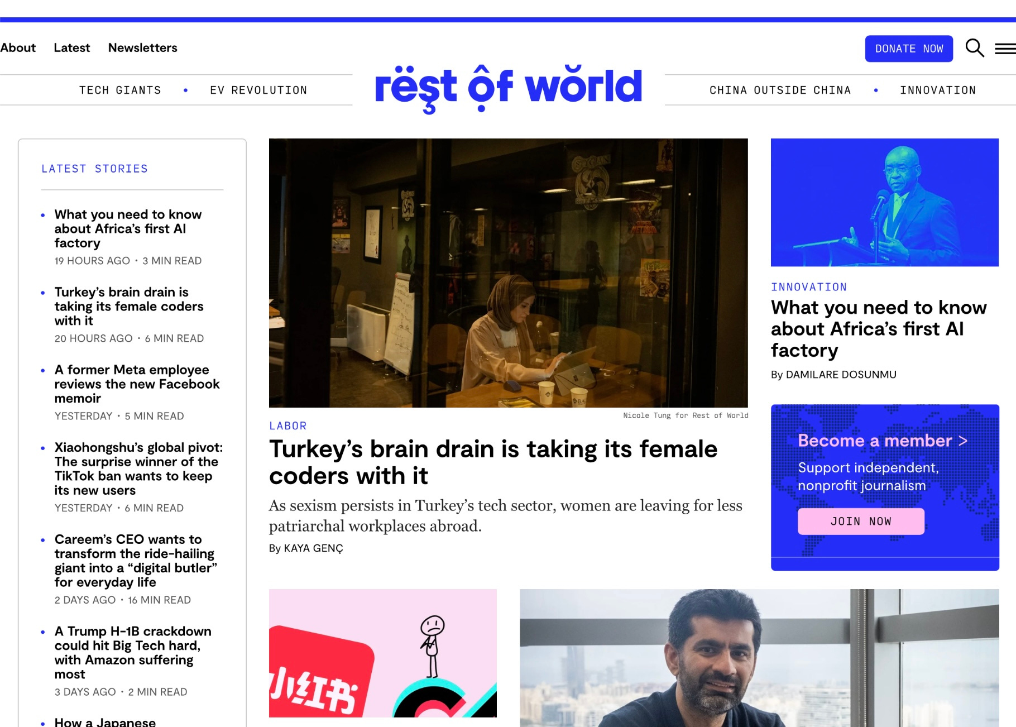
Task: Click the blue speaker at podium image
Action: (x=885, y=203)
